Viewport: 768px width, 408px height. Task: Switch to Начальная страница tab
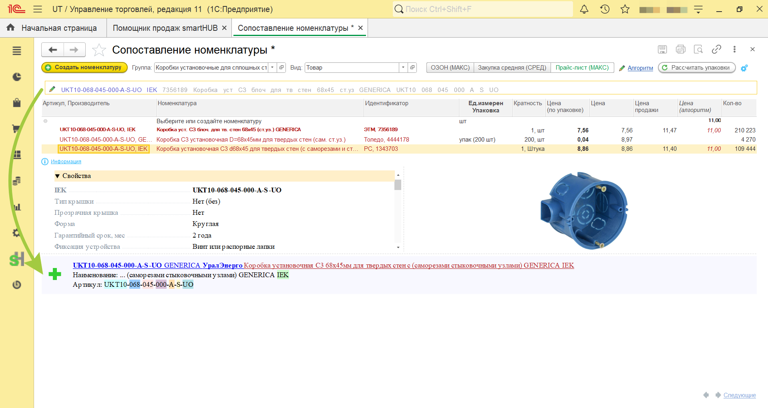(x=53, y=28)
